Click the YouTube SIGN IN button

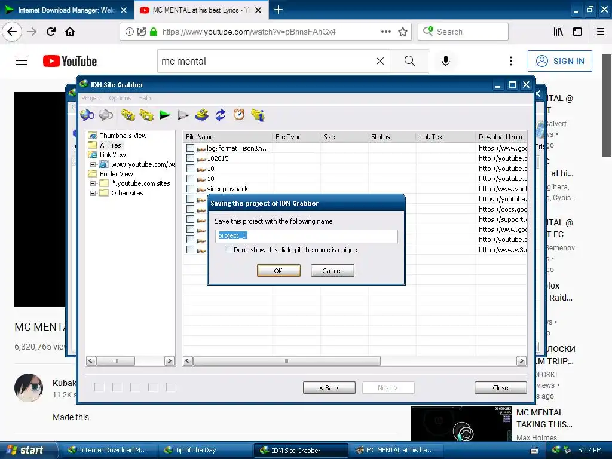(x=559, y=61)
